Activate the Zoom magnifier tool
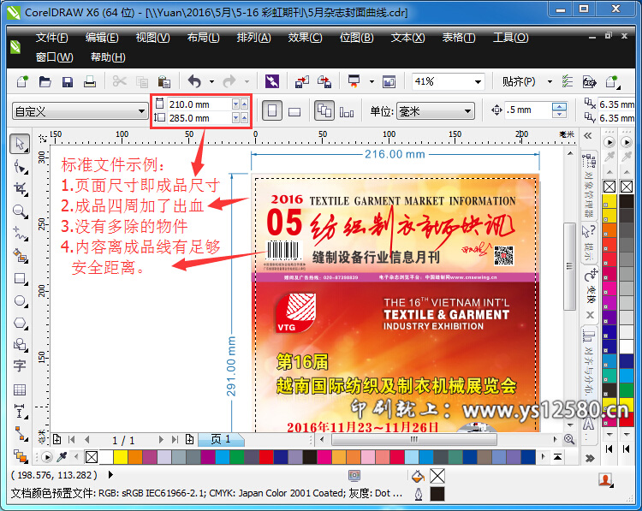This screenshot has height=511, width=642. click(x=20, y=211)
